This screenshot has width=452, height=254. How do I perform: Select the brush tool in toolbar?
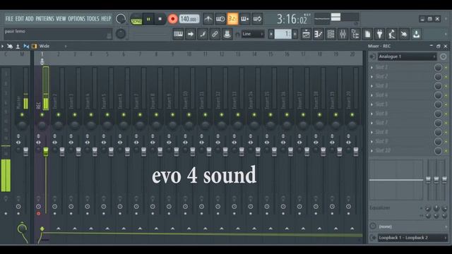(203, 34)
